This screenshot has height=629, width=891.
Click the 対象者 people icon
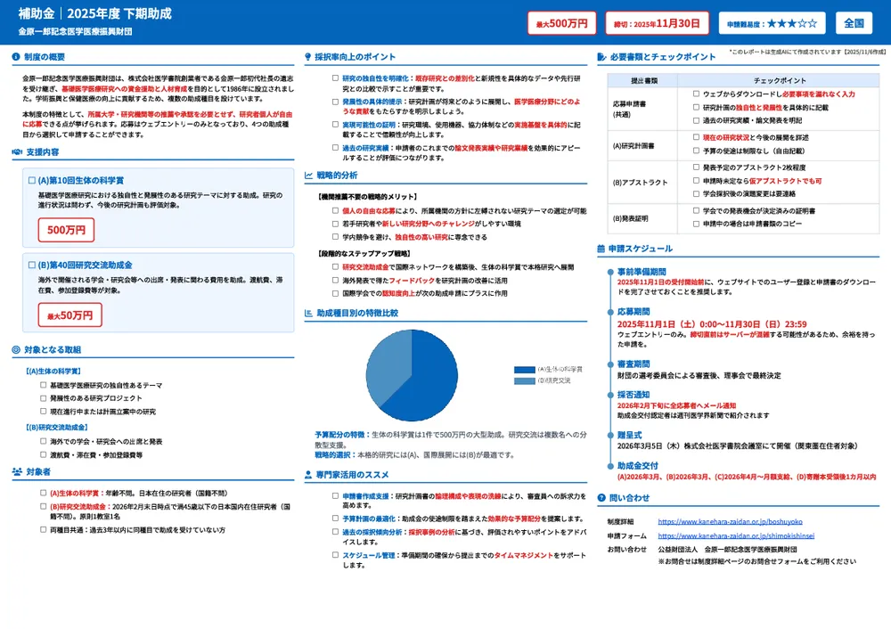coord(16,471)
